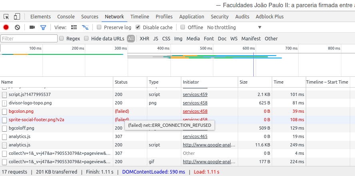This screenshot has height=176, width=355.
Task: Open initiator link servicos:459
Action: click(195, 94)
